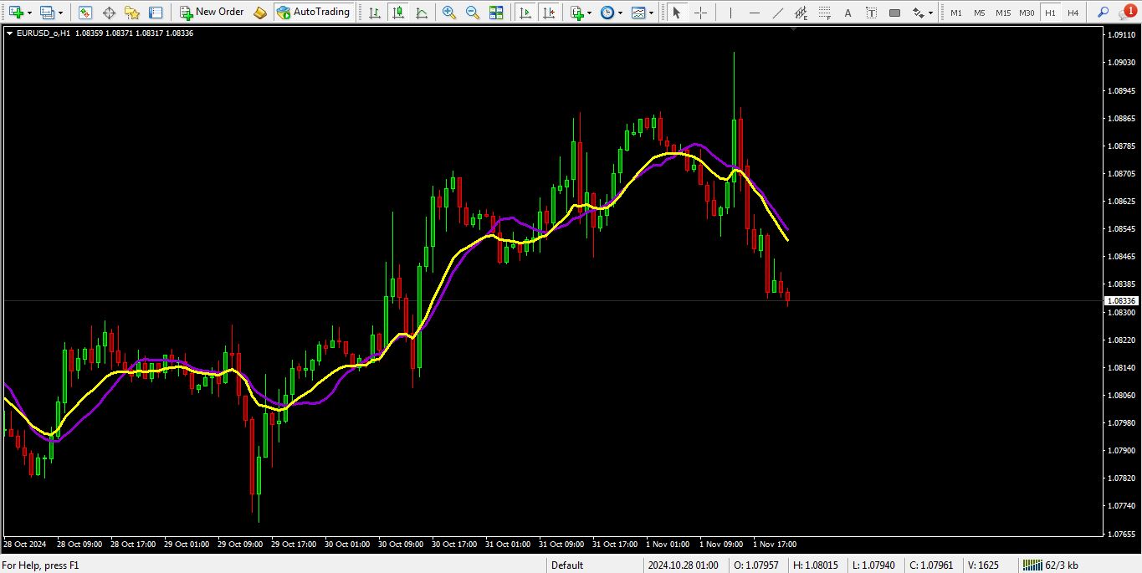The width and height of the screenshot is (1142, 573).
Task: Select the H4 timeframe
Action: [x=1073, y=12]
